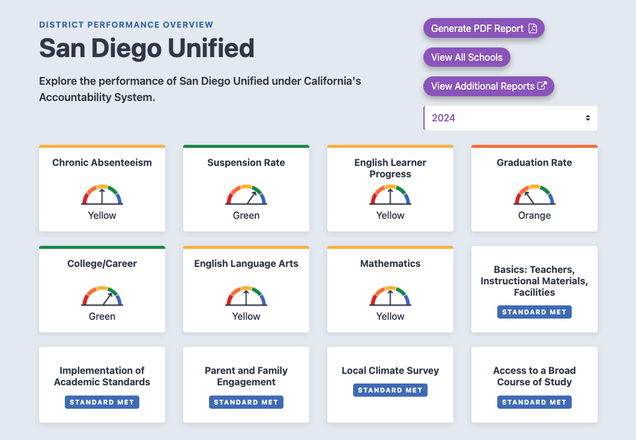Open the 2024 report year dropdown

(x=510, y=118)
